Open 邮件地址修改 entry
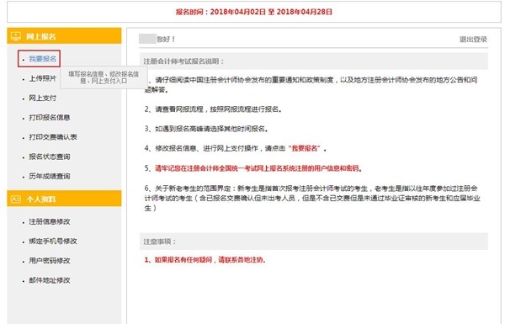 tap(50, 280)
